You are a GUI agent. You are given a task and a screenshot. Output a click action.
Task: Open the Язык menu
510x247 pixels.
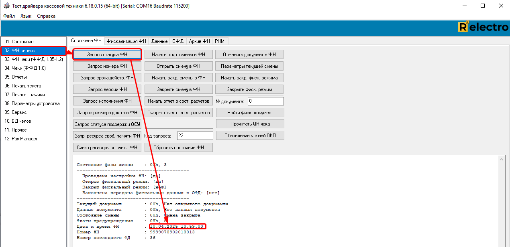tap(26, 16)
